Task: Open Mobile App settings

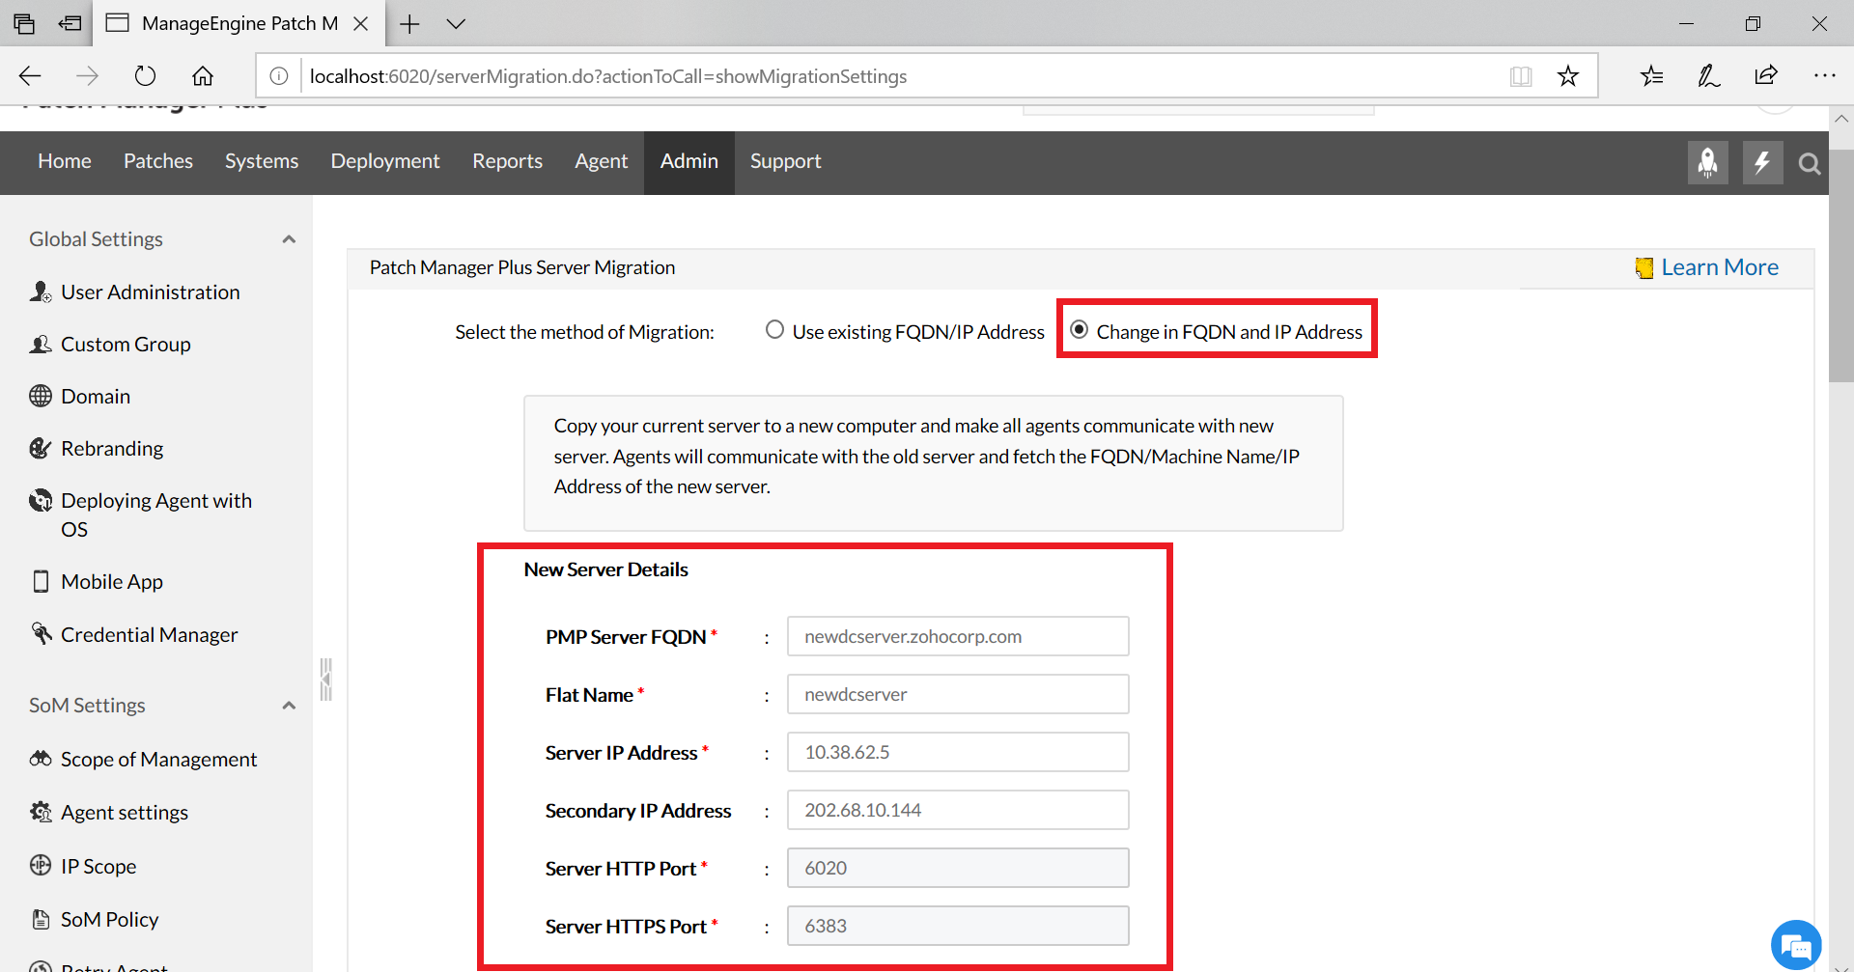Action: [111, 581]
